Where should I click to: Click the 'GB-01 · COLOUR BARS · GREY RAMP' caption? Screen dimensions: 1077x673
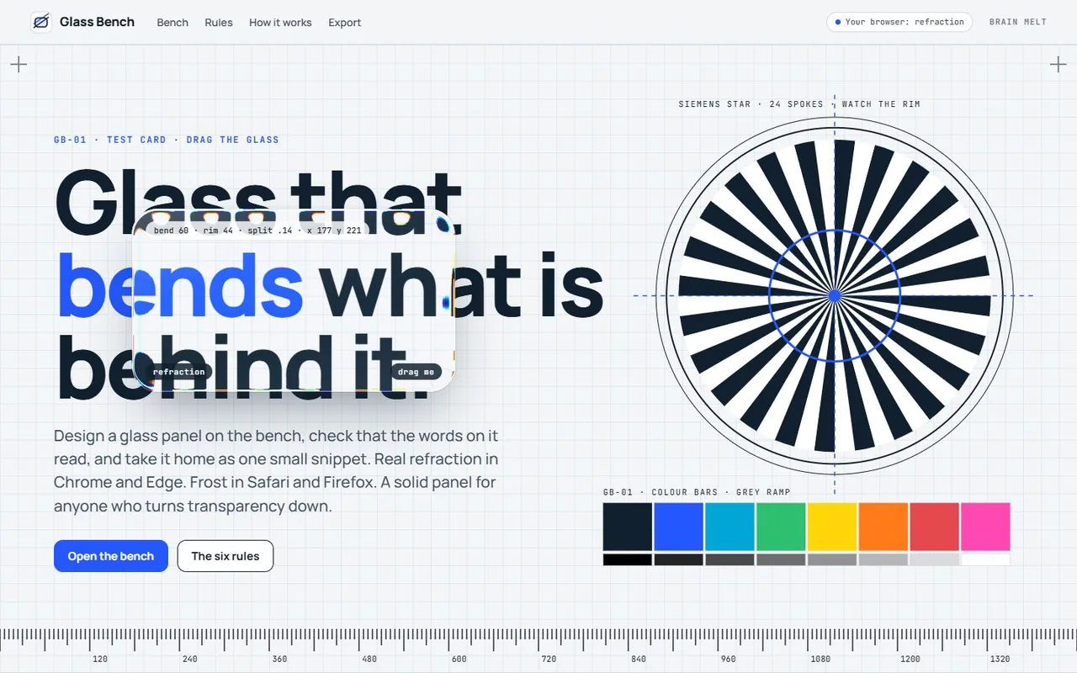point(697,492)
